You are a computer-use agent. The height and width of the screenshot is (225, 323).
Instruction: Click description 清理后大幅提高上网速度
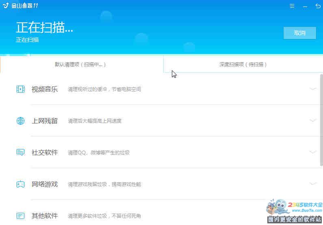coord(95,121)
